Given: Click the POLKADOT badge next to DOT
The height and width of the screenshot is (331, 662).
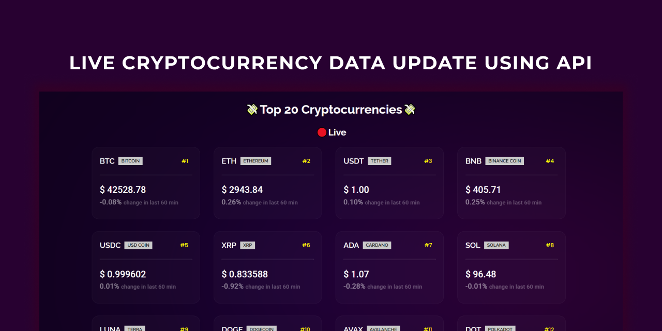Looking at the screenshot, I should (x=500, y=328).
